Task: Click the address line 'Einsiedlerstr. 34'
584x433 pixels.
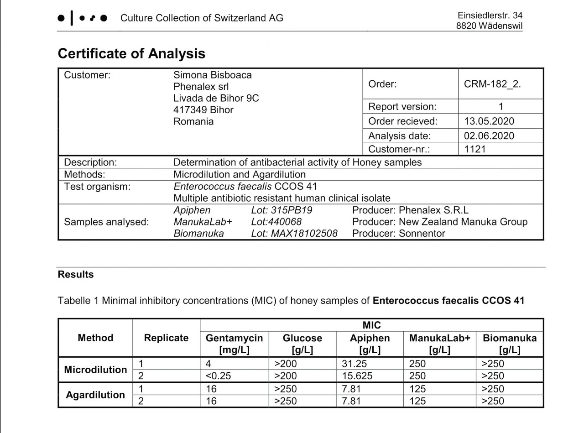Action: coord(490,16)
